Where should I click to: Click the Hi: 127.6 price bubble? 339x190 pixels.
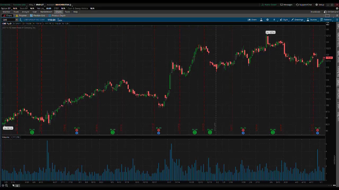tap(271, 32)
